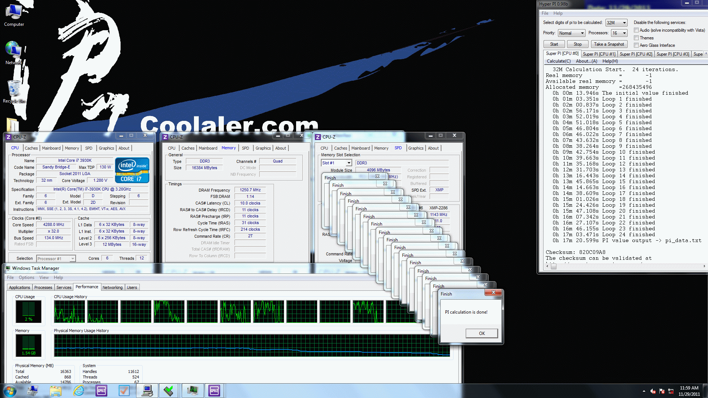Switch to Networking tab in Task Manager
Image resolution: width=708 pixels, height=398 pixels.
tap(112, 287)
